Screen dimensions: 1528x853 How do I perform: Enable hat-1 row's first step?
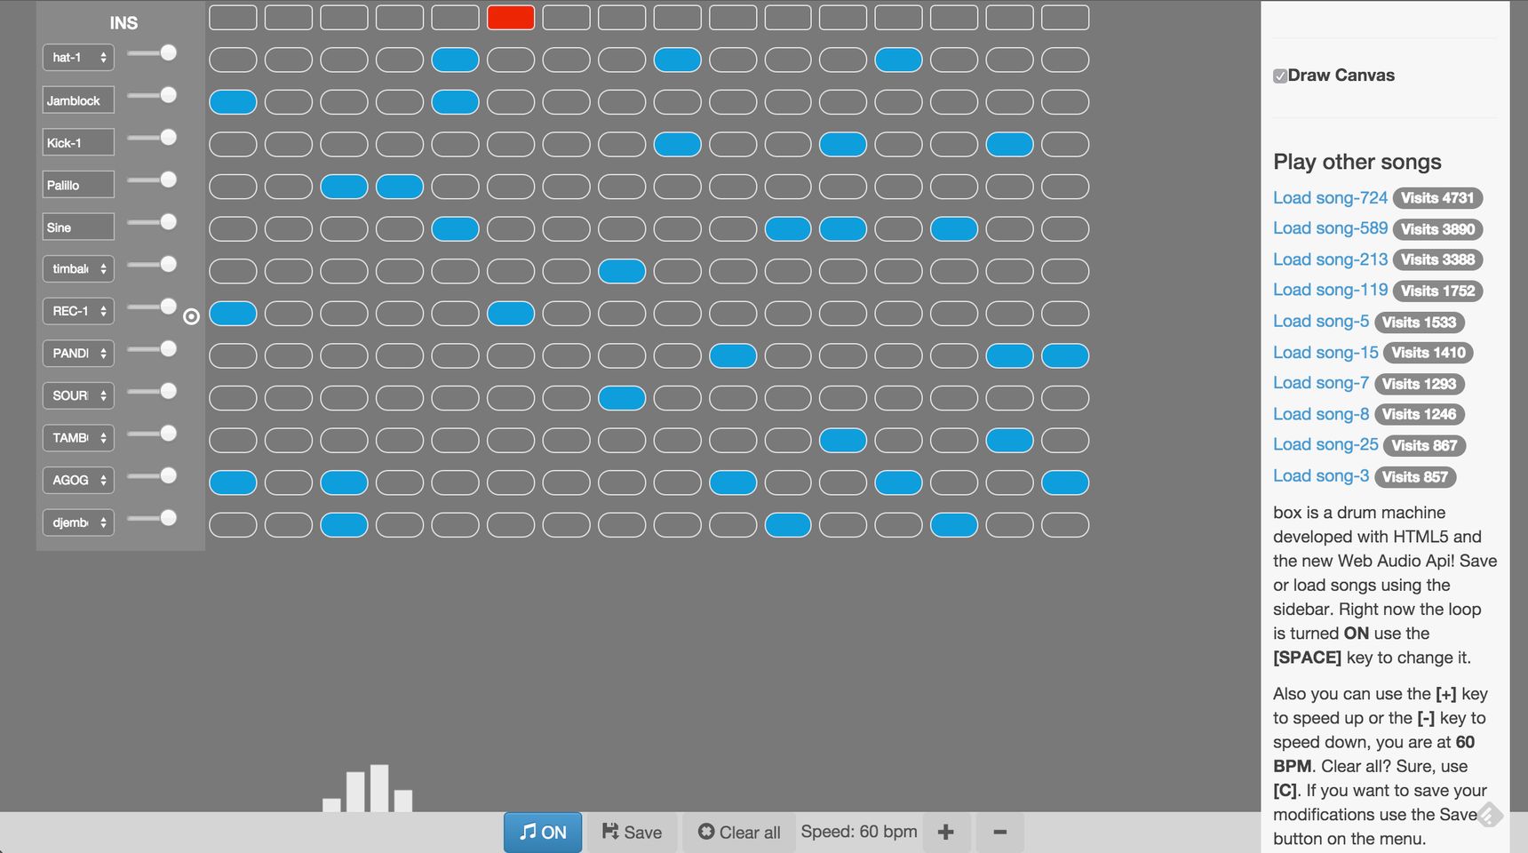point(233,60)
